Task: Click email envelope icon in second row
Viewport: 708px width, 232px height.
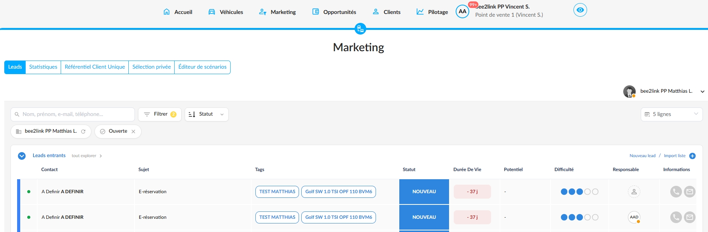Action: pos(690,217)
